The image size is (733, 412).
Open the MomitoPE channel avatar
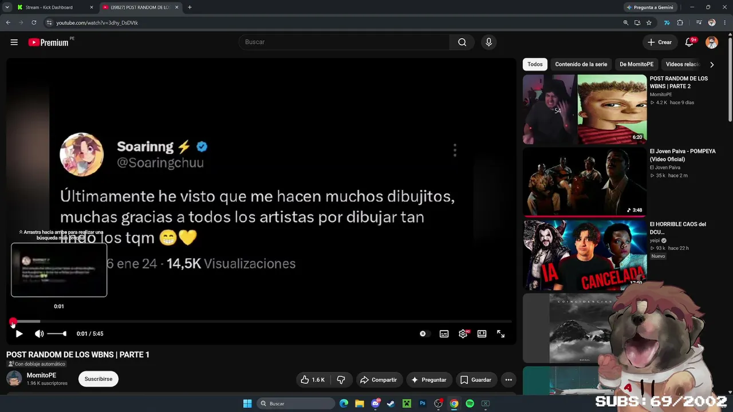point(14,378)
